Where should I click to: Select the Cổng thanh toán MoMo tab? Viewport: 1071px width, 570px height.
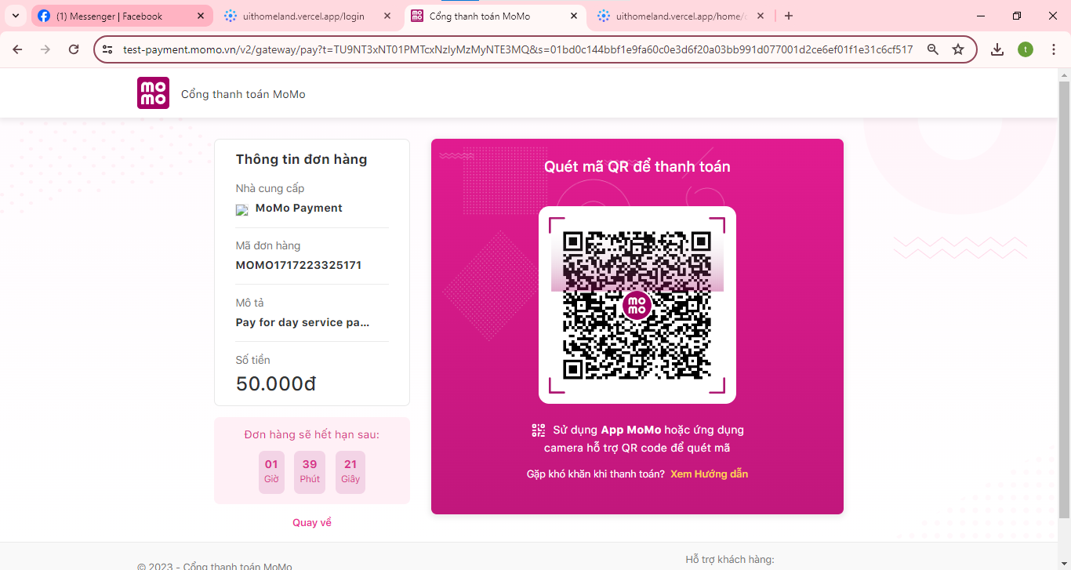click(495, 16)
